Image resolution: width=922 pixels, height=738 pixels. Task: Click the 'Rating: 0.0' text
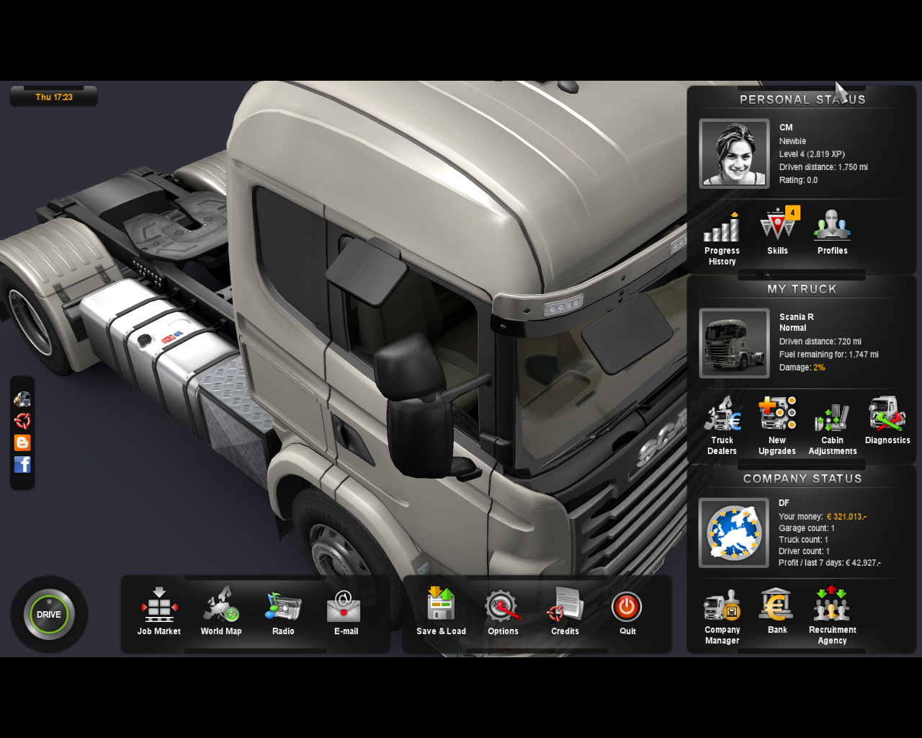[x=798, y=180]
